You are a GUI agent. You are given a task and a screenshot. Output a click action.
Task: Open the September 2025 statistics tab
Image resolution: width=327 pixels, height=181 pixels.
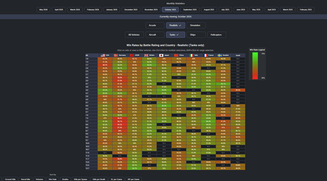pos(190,9)
